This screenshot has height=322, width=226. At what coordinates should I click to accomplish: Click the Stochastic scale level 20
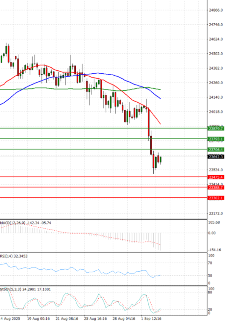pyautogui.click(x=210, y=310)
